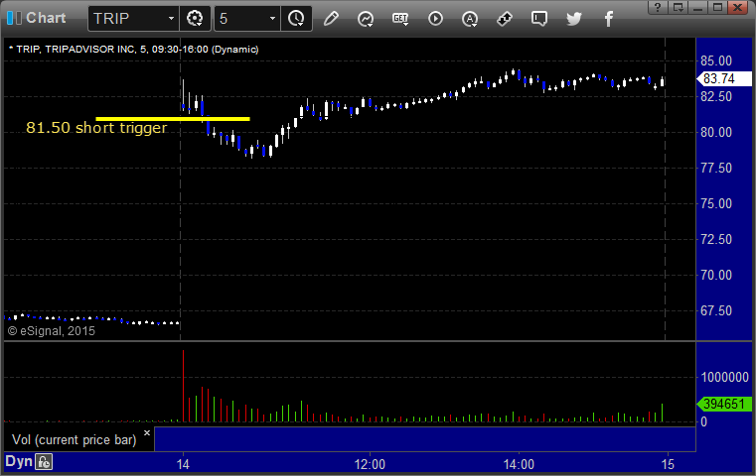Select the pencil drawing tool

click(331, 19)
